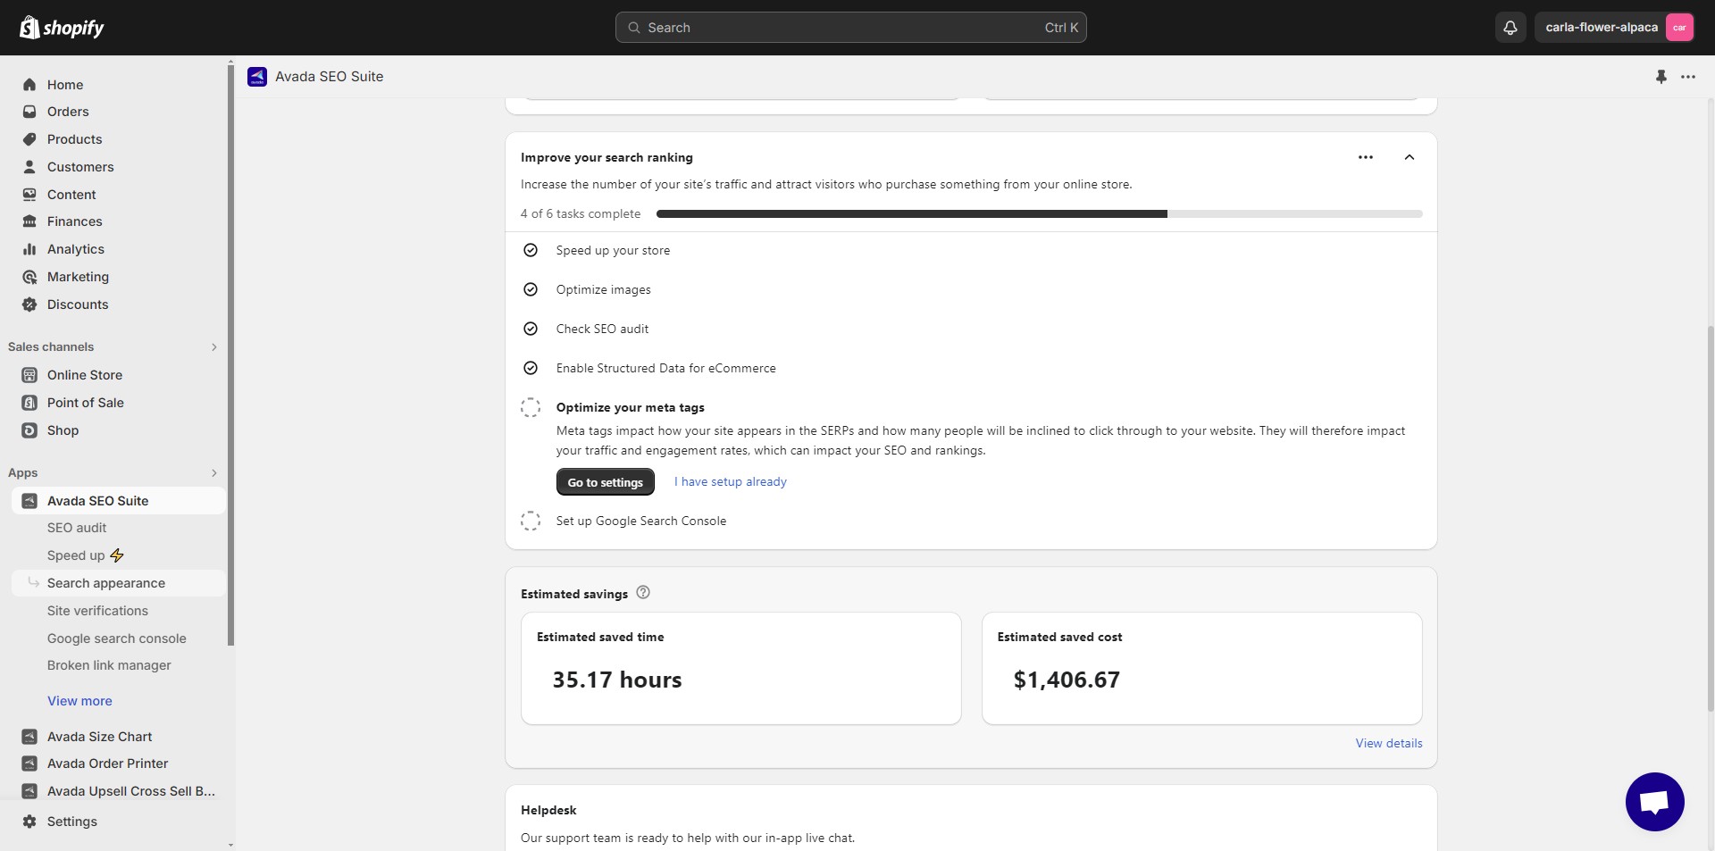
Task: Open the live chat bubble
Action: (1654, 801)
